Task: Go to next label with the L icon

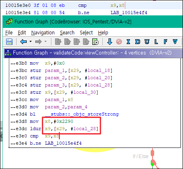Action: click(156, 42)
